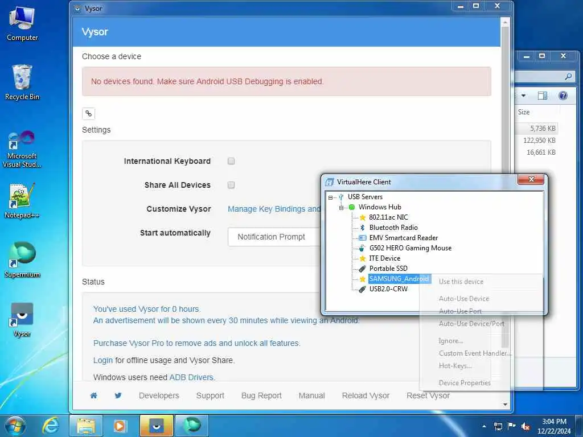This screenshot has width=583, height=437.
Task: Select Portable SSD in device tree
Action: [x=388, y=269]
